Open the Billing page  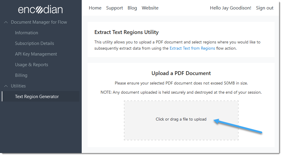21,75
